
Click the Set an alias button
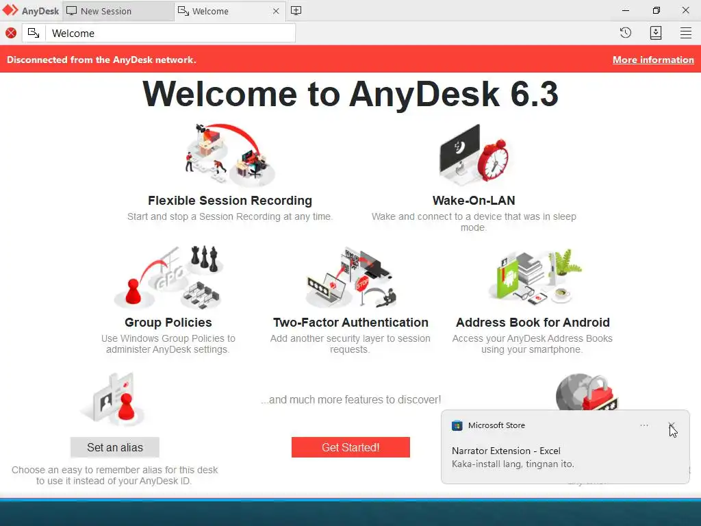pos(115,447)
